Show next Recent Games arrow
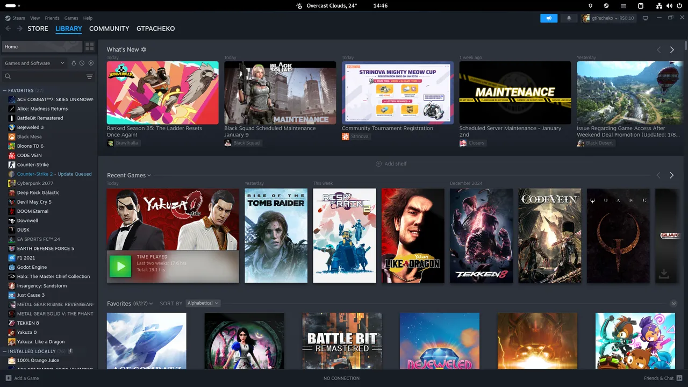The image size is (688, 387). point(672,175)
